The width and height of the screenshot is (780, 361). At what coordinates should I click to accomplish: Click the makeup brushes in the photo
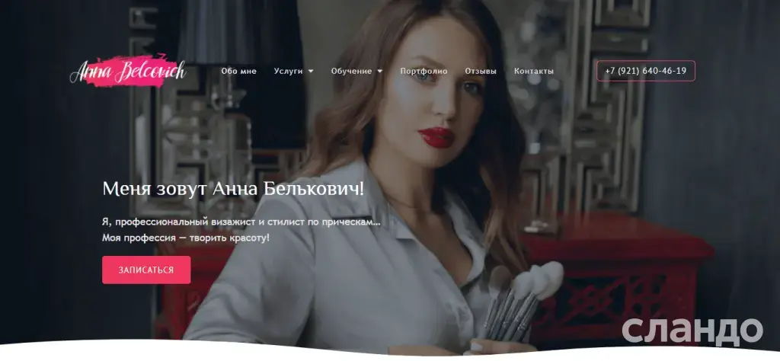[x=523, y=301]
